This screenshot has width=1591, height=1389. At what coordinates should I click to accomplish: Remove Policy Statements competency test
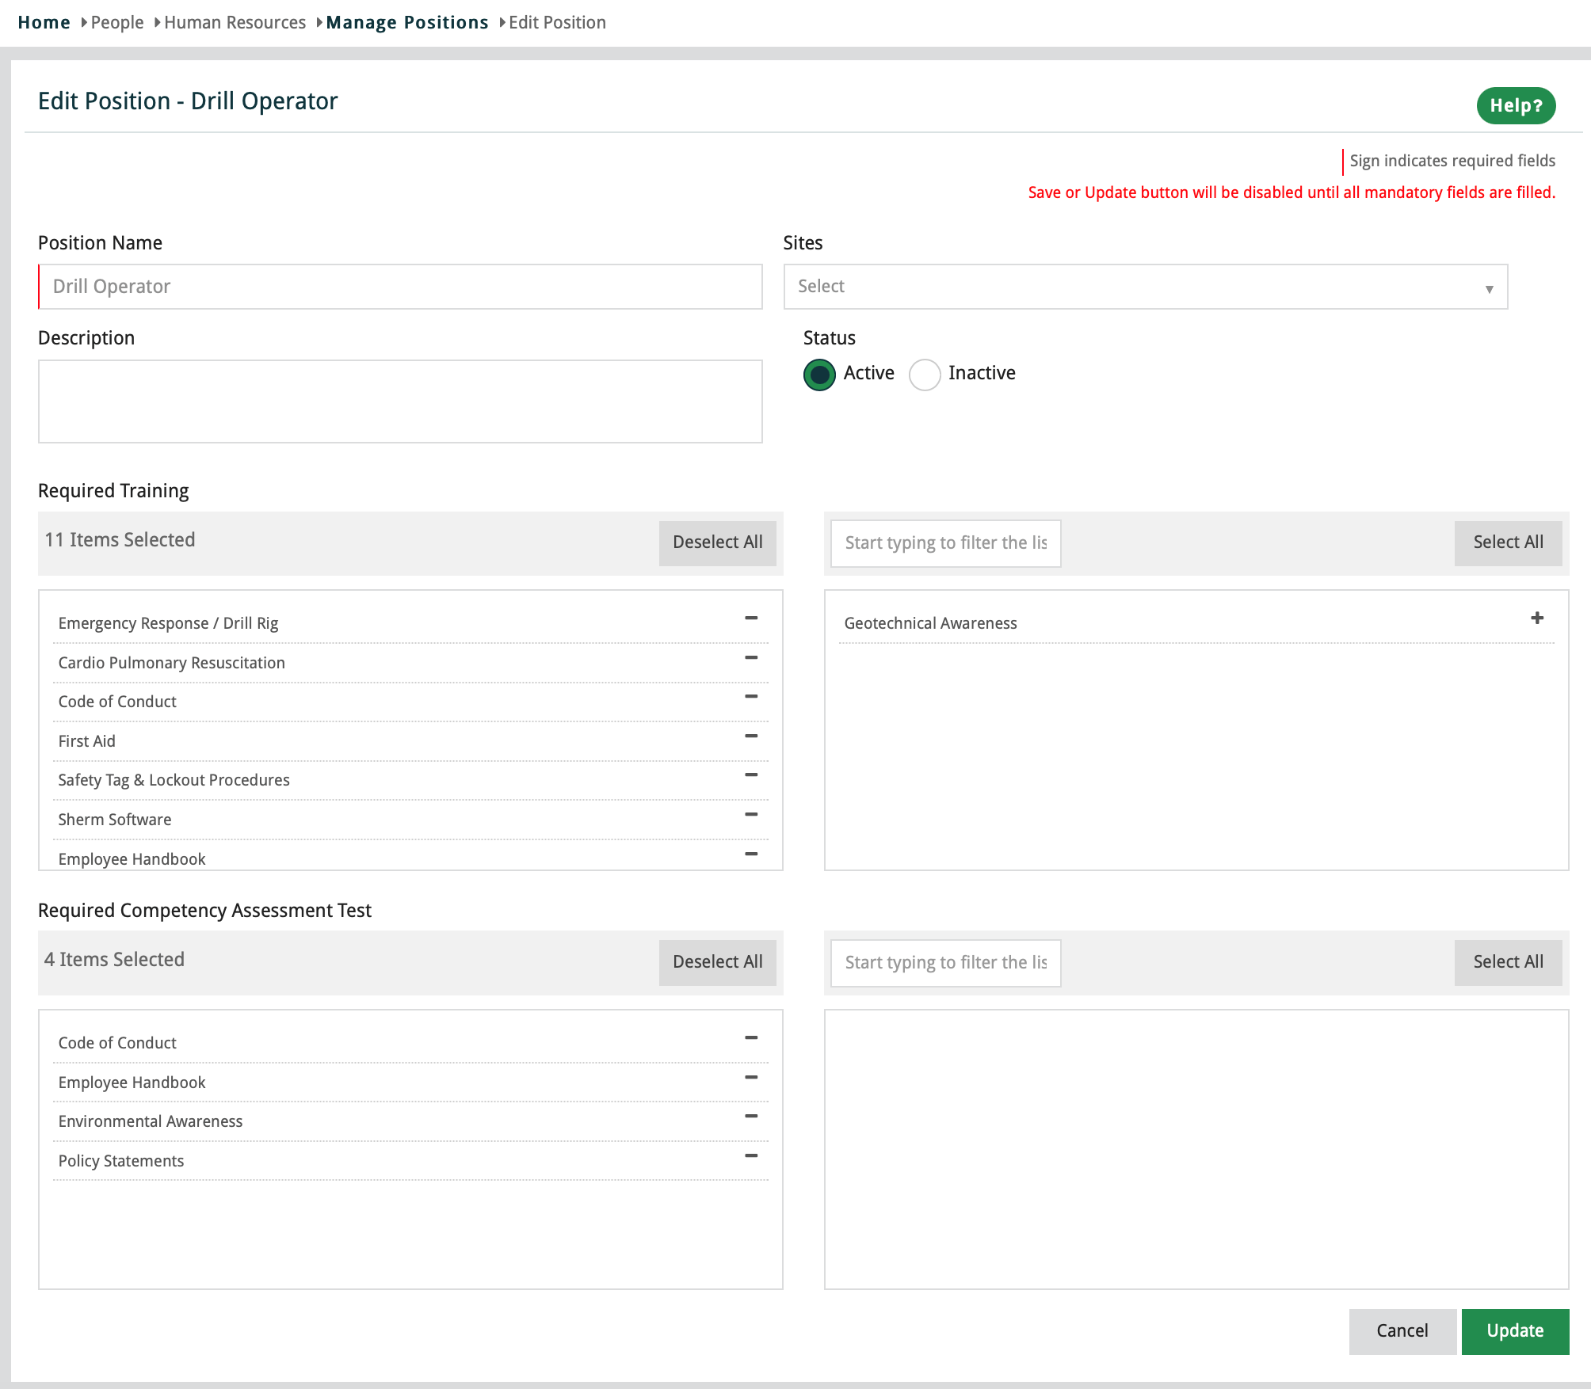pos(751,1155)
